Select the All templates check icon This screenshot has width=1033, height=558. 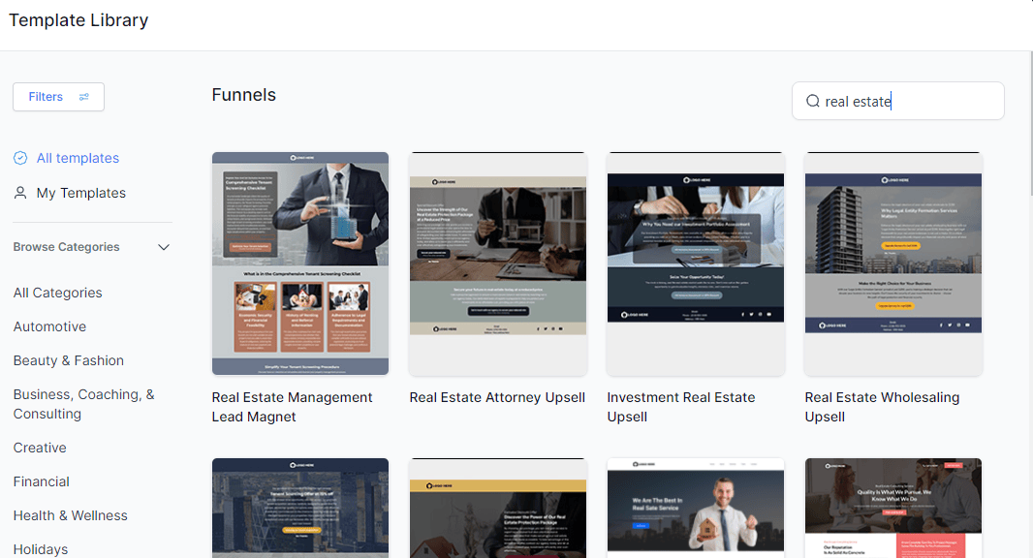[x=20, y=158]
